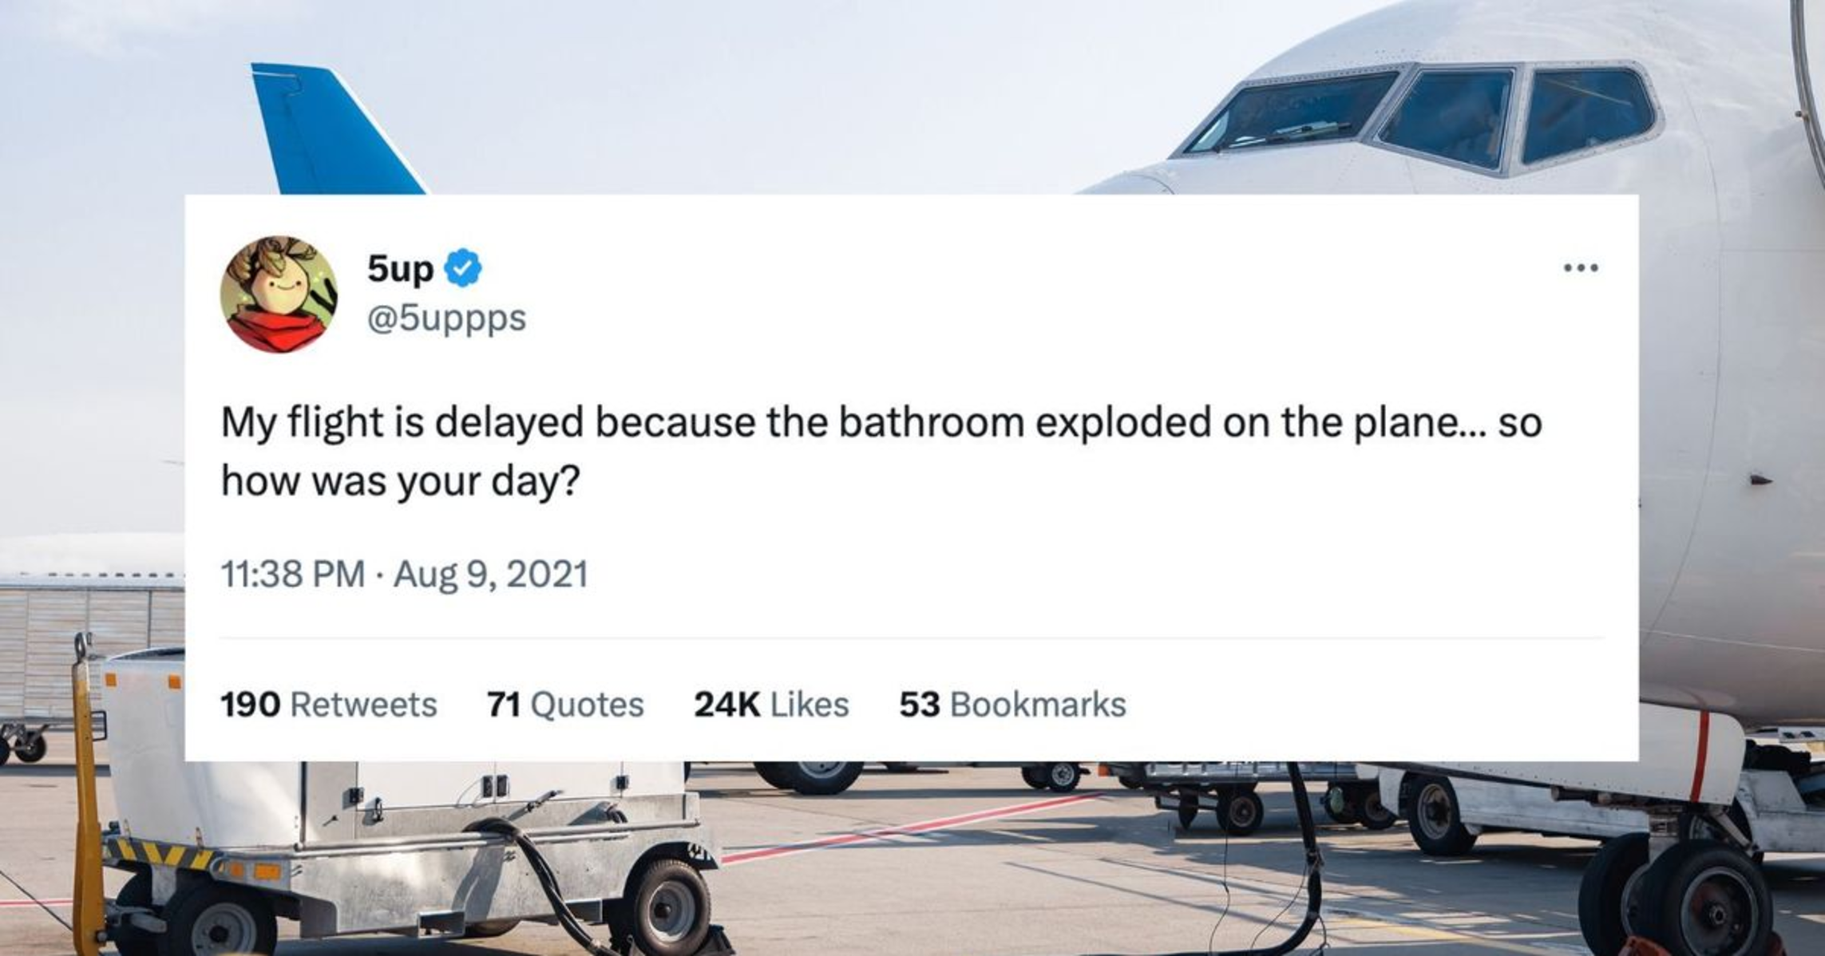Open 5up's round profile avatar
Image resolution: width=1825 pixels, height=956 pixels.
pos(279,294)
